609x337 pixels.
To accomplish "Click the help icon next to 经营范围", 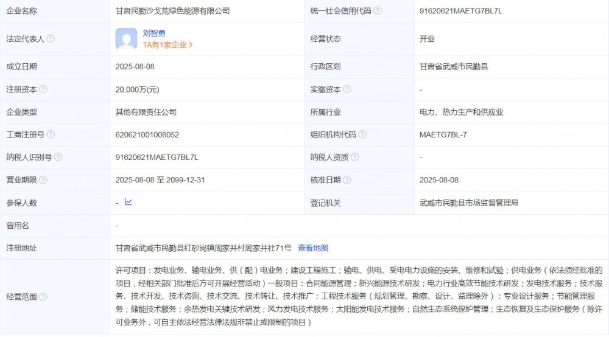I will pyautogui.click(x=43, y=297).
